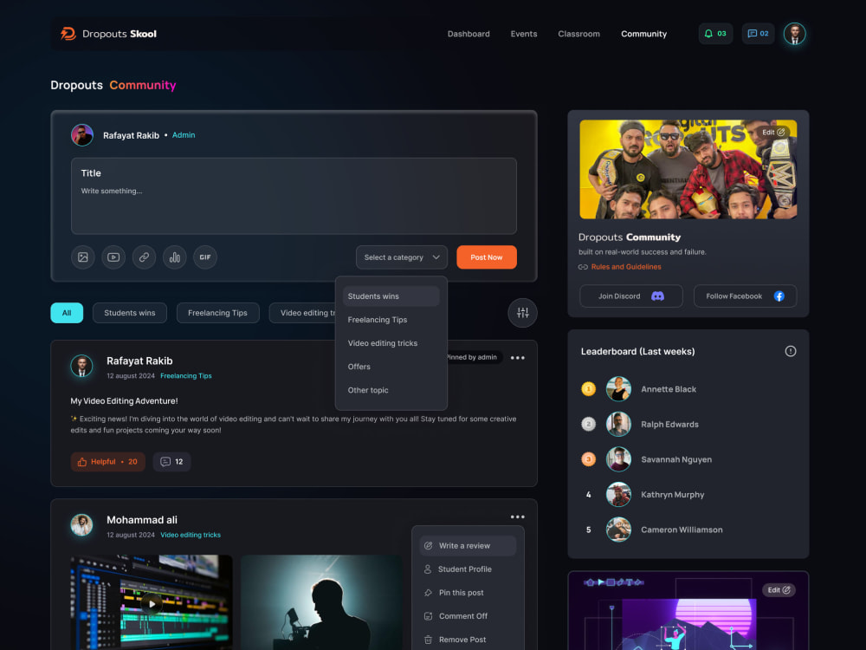Click the Dropouts Skool logo
866x650 pixels.
tap(109, 34)
